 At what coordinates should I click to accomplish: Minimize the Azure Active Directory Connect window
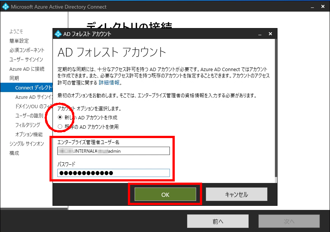(x=312, y=7)
